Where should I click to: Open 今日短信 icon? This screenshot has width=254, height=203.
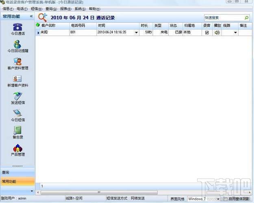pos(17,113)
